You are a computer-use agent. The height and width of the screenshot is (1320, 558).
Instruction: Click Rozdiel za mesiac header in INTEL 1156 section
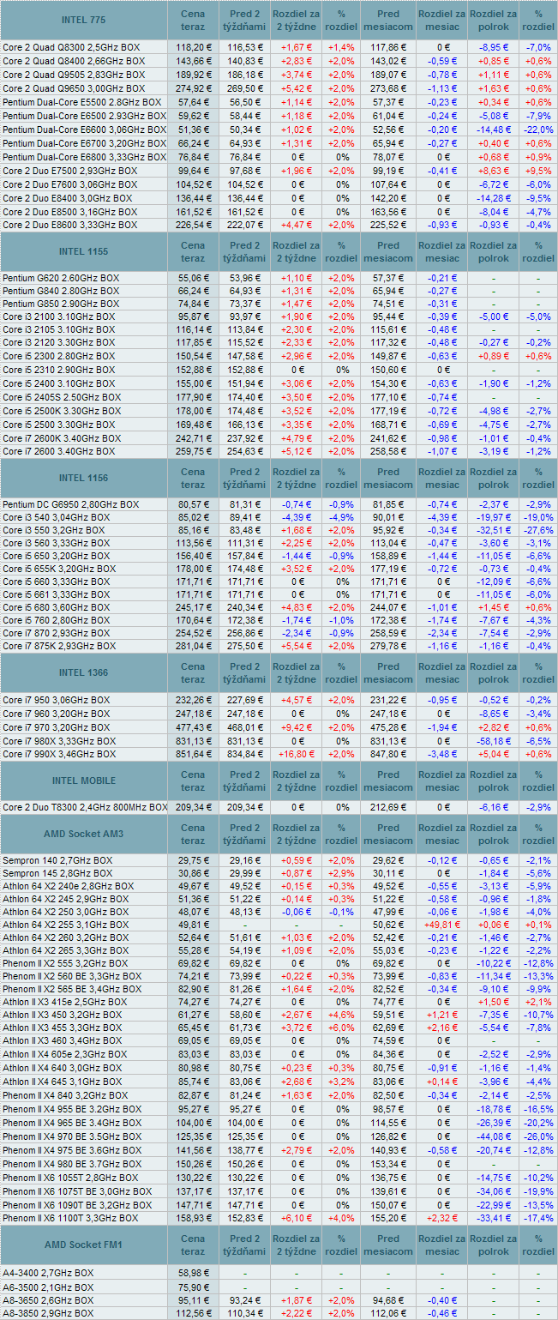[441, 478]
